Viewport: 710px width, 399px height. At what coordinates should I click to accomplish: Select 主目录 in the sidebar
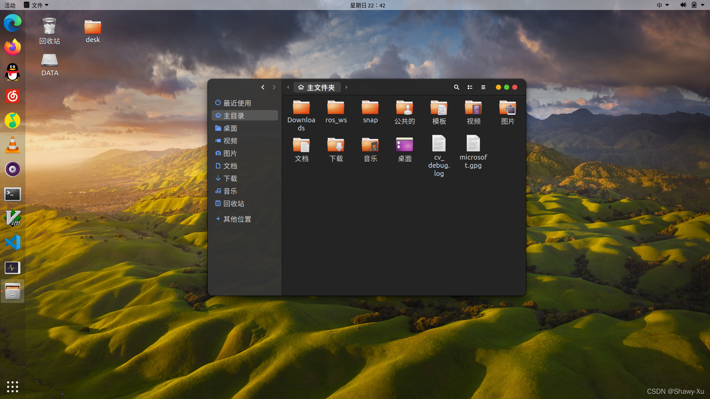tap(245, 115)
